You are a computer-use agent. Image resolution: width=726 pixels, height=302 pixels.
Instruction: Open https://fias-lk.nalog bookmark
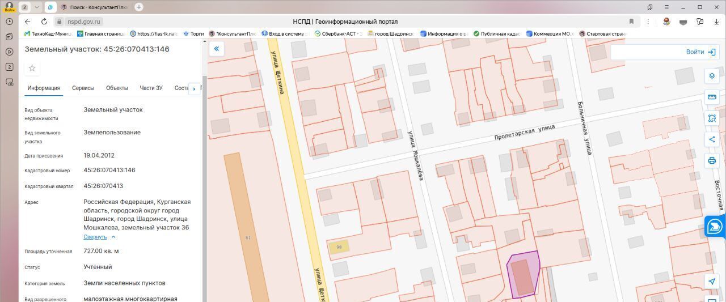pyautogui.click(x=154, y=34)
